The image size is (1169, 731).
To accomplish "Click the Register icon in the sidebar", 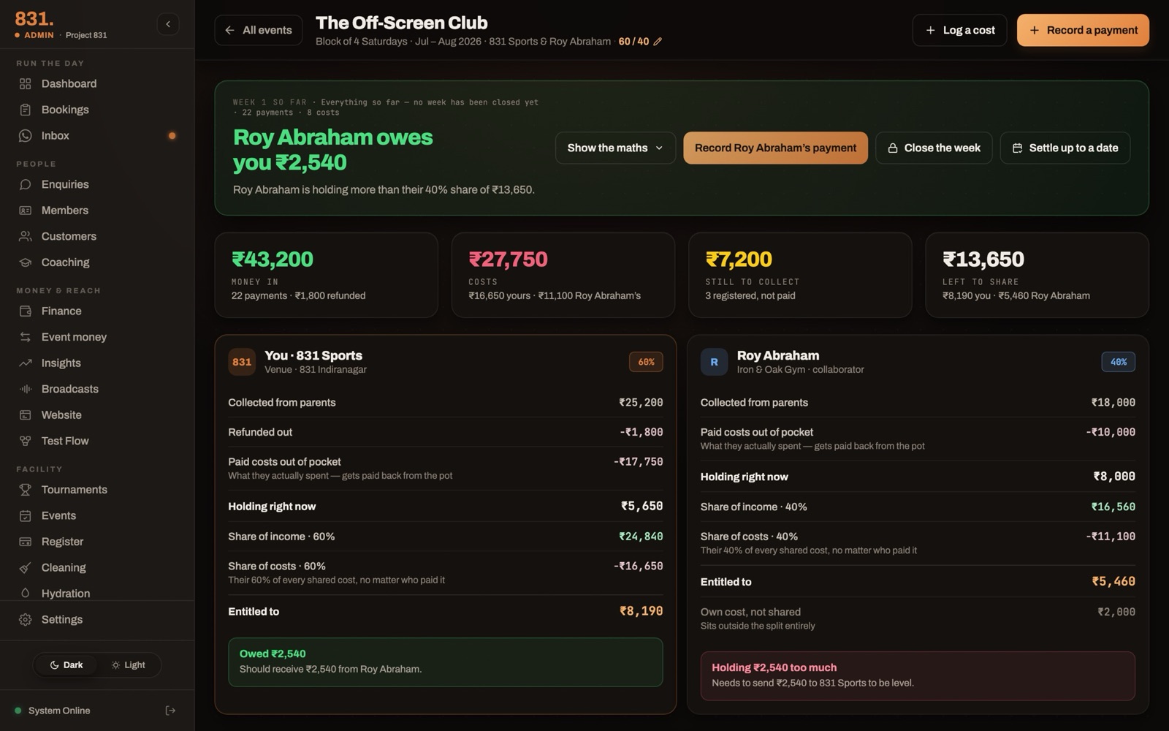I will (x=26, y=542).
